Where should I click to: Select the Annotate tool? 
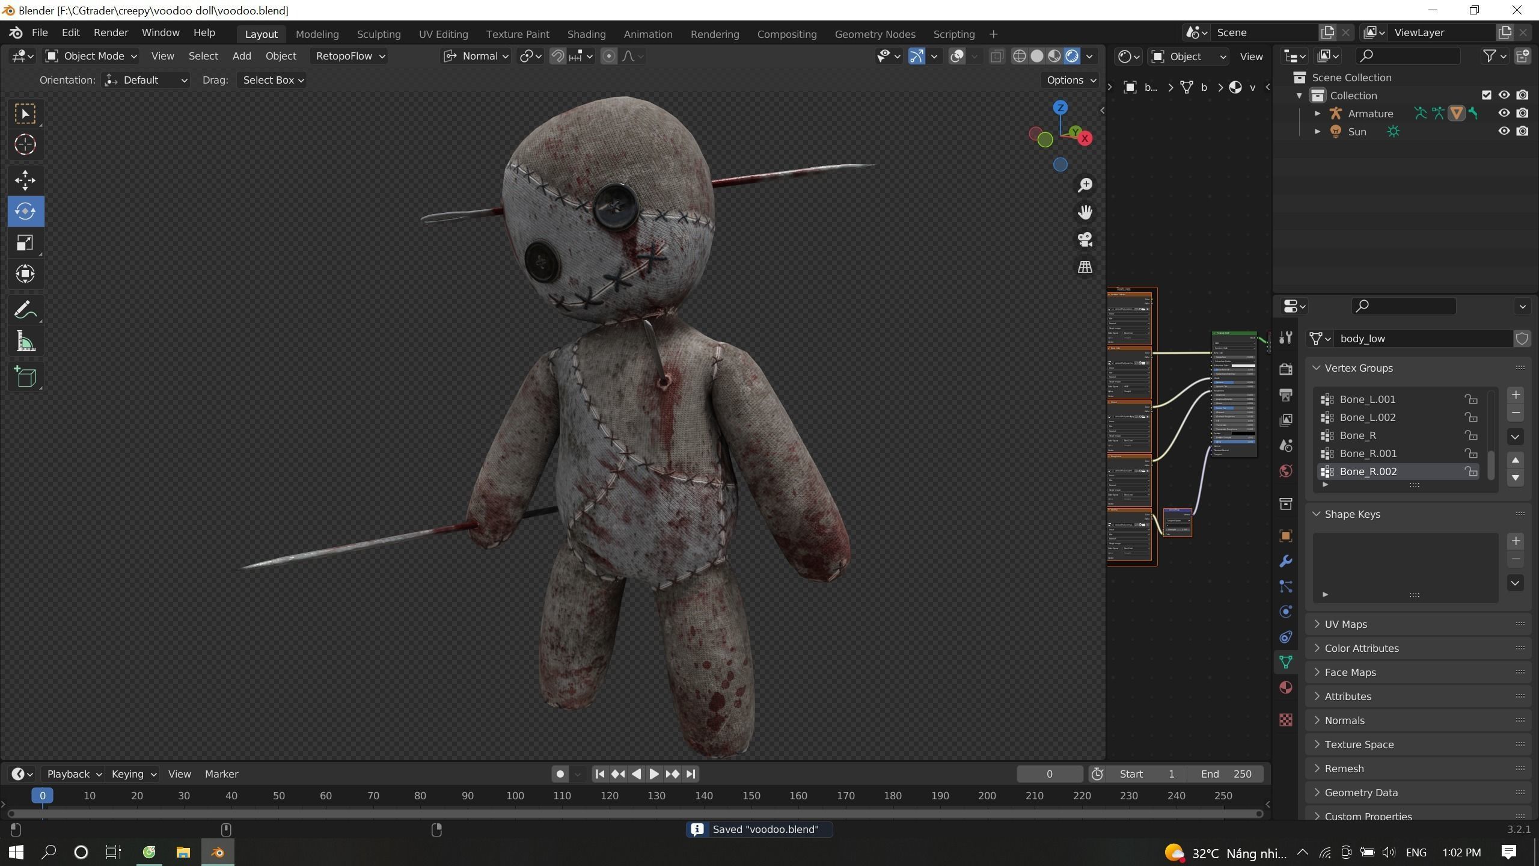(x=25, y=310)
